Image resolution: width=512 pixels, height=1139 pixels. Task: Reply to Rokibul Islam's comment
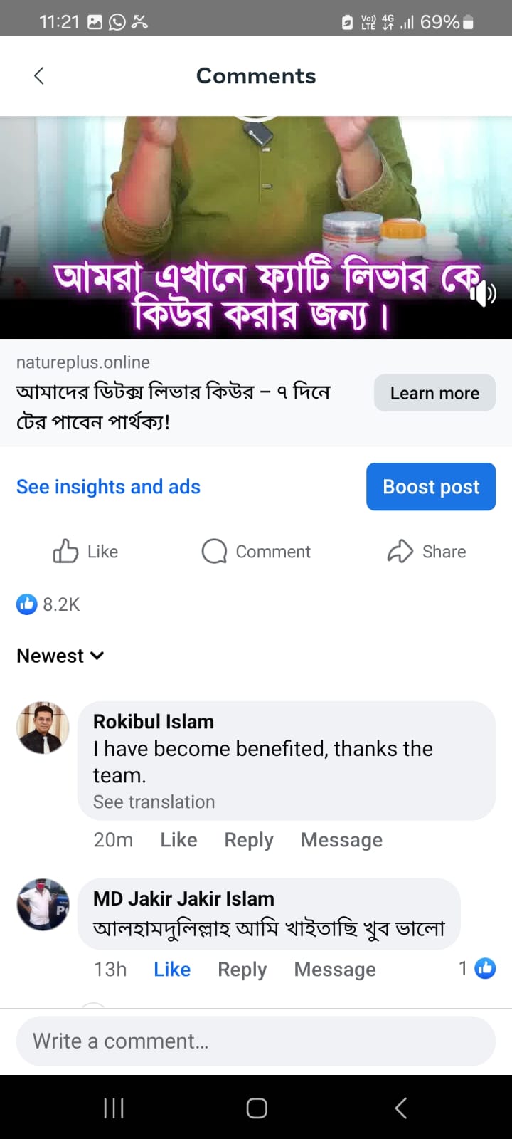[x=249, y=840]
